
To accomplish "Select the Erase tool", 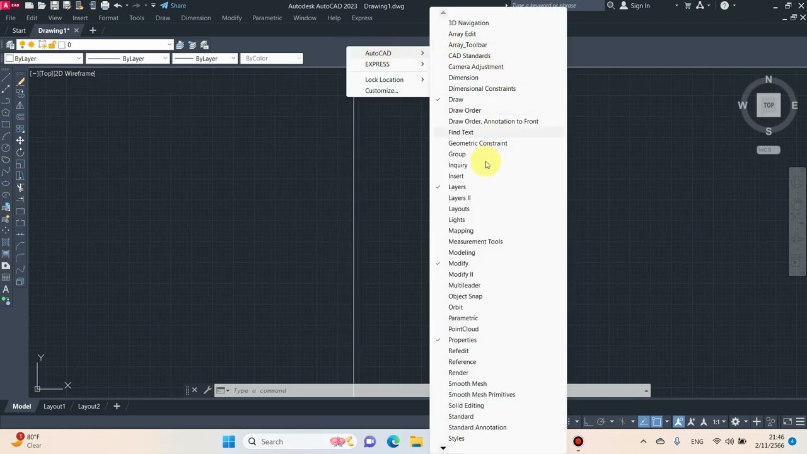I will 20,81.
